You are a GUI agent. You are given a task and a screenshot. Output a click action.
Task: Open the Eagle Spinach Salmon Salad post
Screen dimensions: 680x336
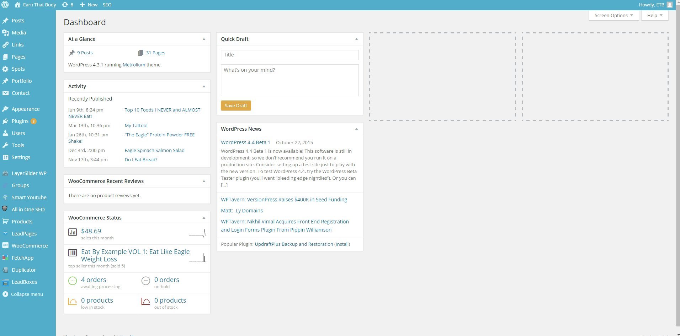(154, 150)
